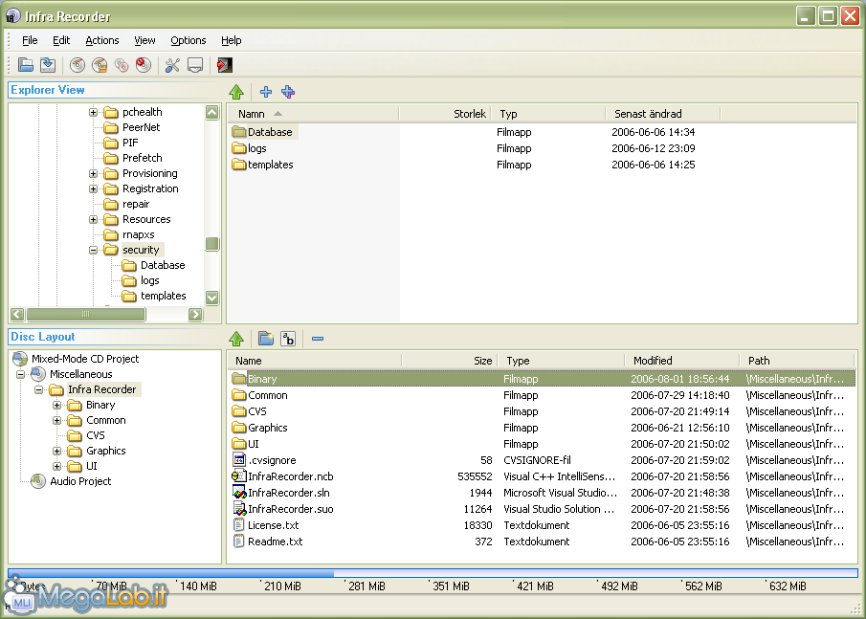Image resolution: width=866 pixels, height=619 pixels.
Task: Sort explorer list by Storlek column
Action: [445, 114]
